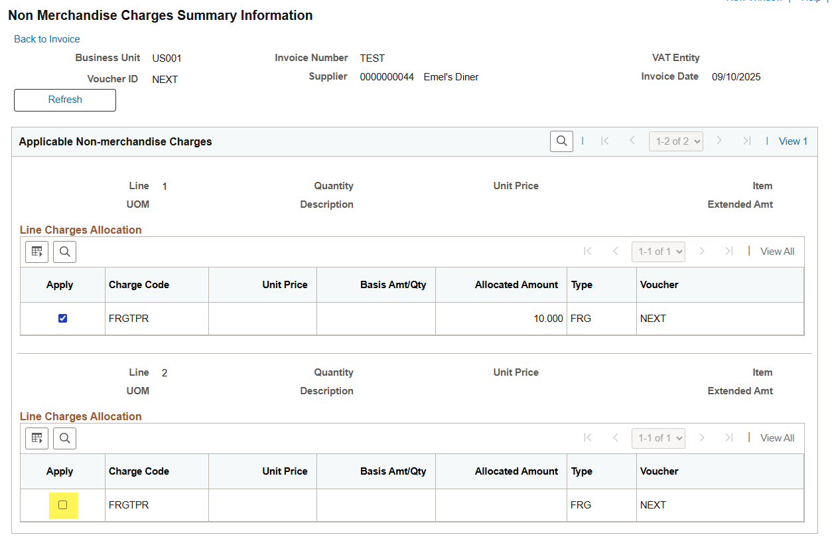Open Line 2 grid's 1-1 of 1 dropdown
The image size is (832, 547).
658,438
